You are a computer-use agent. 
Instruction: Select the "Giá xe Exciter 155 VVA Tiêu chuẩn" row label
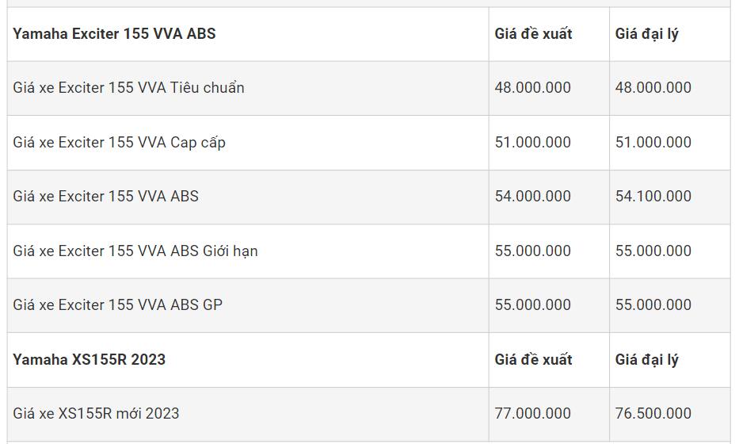pyautogui.click(x=128, y=88)
